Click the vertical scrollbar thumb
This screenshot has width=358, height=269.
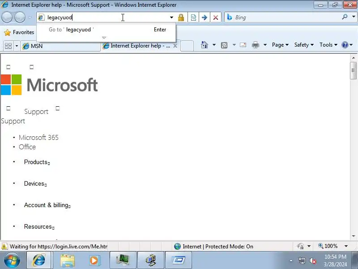click(x=354, y=70)
